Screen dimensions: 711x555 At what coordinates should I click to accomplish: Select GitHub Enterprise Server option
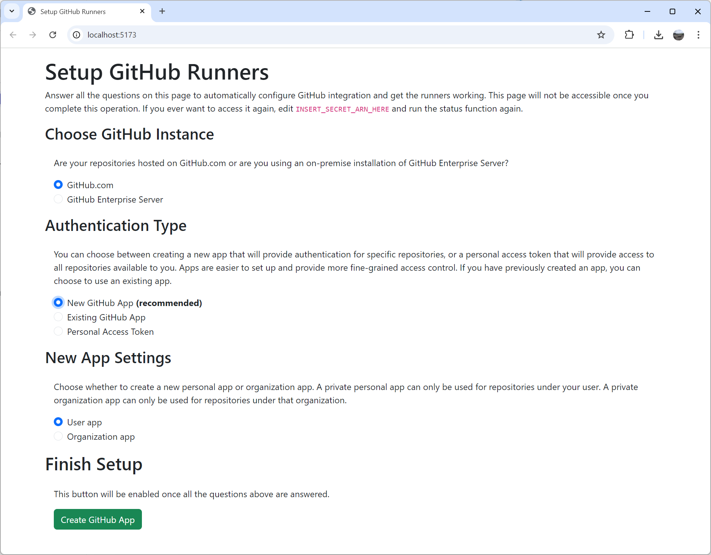pos(58,199)
